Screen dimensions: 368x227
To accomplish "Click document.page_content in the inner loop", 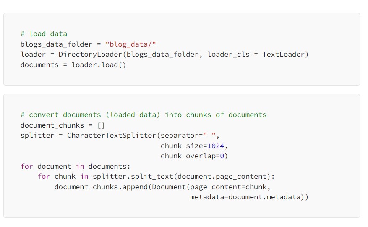I will click(x=222, y=177).
